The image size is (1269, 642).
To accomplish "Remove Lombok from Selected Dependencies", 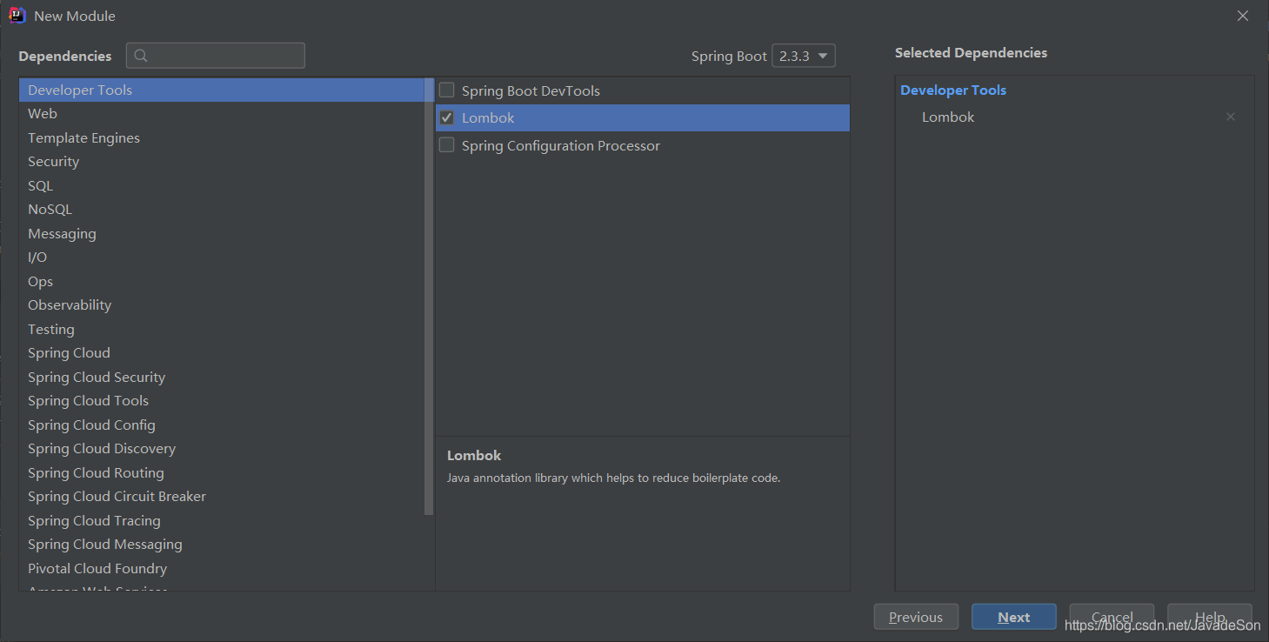I will point(1231,117).
